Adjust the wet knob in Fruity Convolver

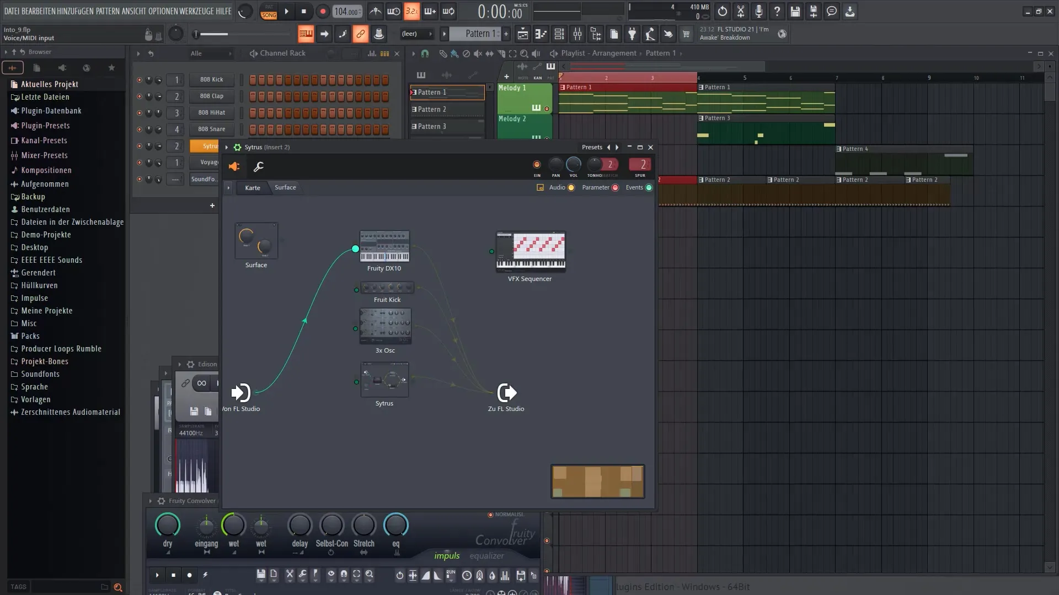click(x=233, y=524)
